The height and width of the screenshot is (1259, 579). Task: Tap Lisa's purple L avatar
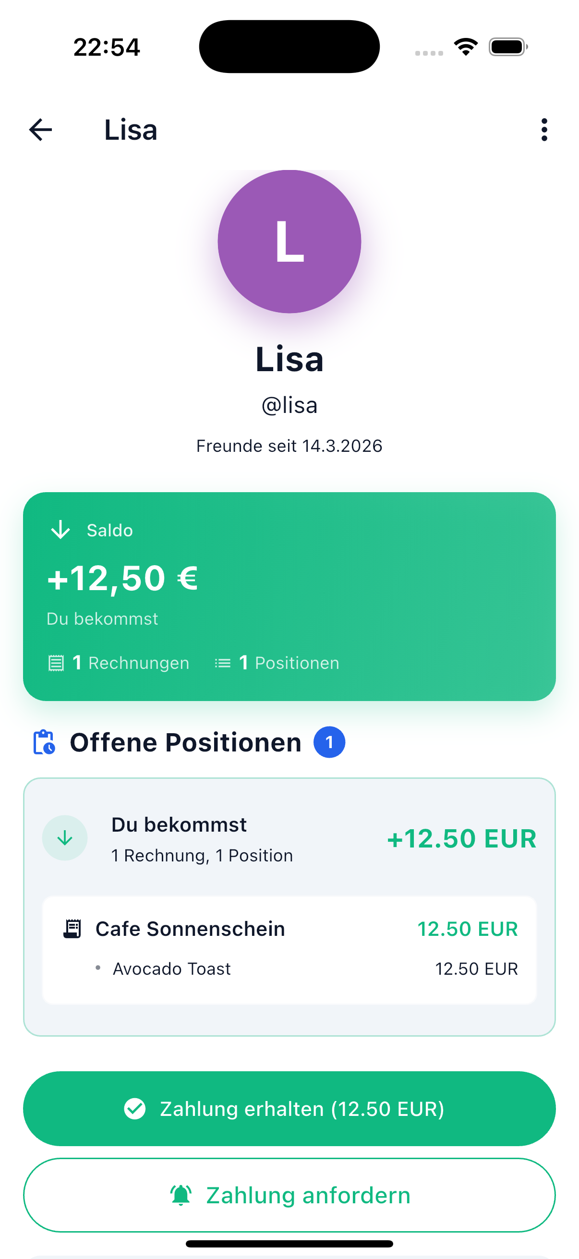point(289,242)
